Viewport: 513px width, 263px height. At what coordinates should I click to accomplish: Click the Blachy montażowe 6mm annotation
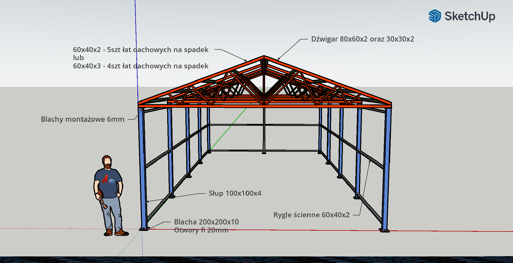(x=83, y=119)
